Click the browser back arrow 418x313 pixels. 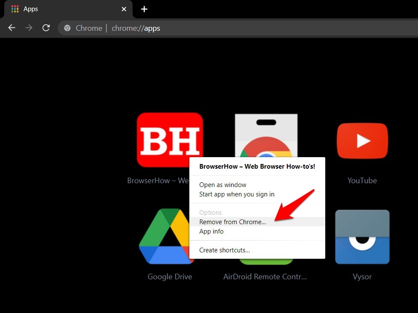[x=12, y=28]
